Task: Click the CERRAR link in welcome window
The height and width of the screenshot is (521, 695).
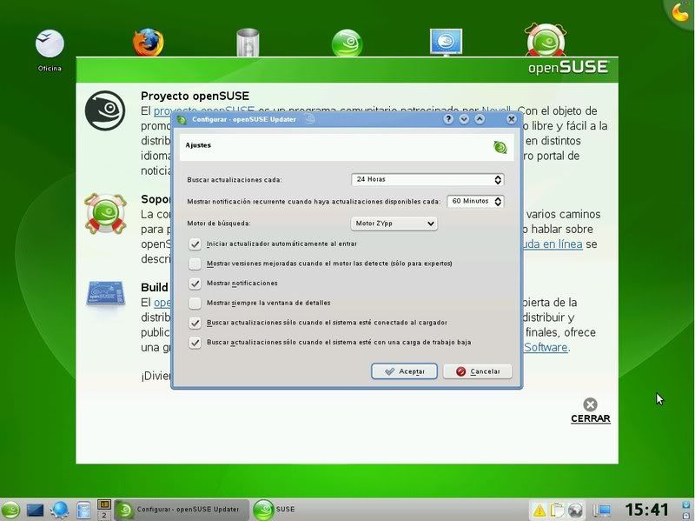Action: click(x=591, y=418)
